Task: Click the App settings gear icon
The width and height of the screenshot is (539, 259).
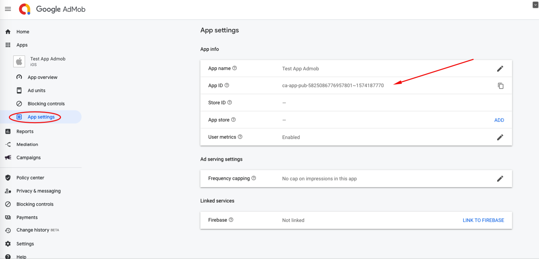Action: point(19,117)
